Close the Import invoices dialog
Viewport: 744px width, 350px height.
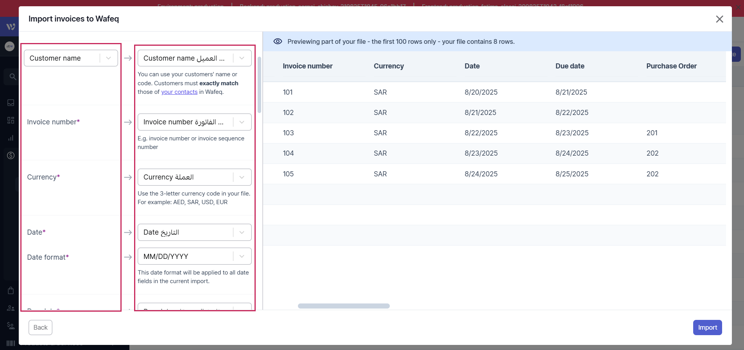click(719, 19)
